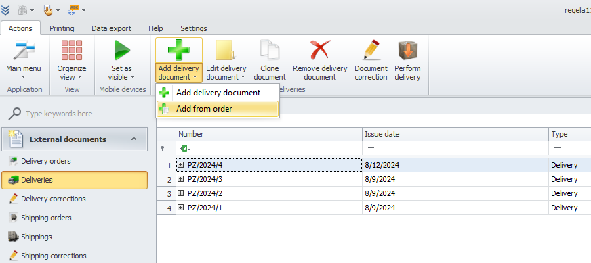This screenshot has width=591, height=263.
Task: Select Delivery corrections in sidebar
Action: 75,199
